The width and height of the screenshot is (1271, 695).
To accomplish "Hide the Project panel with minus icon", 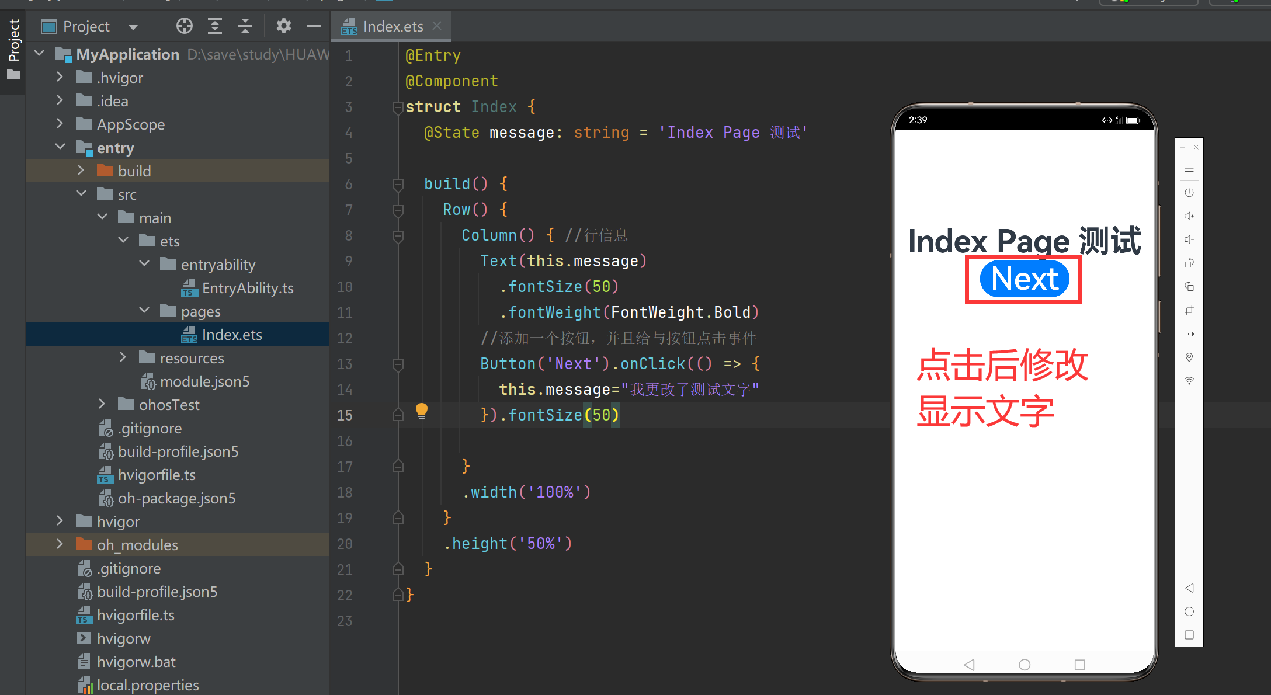I will 314,26.
